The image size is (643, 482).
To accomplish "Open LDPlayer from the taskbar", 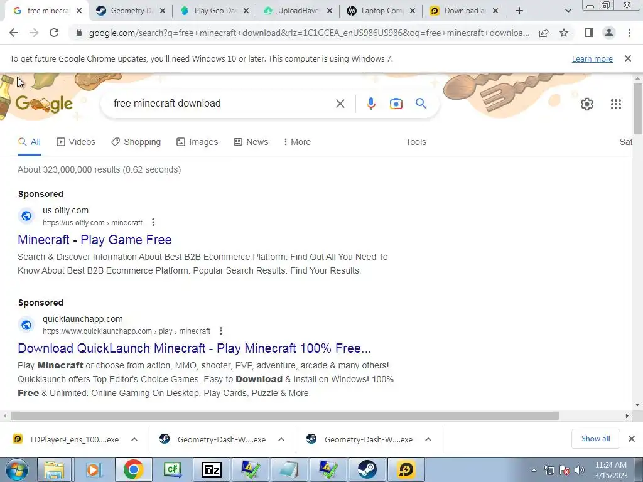I will point(406,469).
